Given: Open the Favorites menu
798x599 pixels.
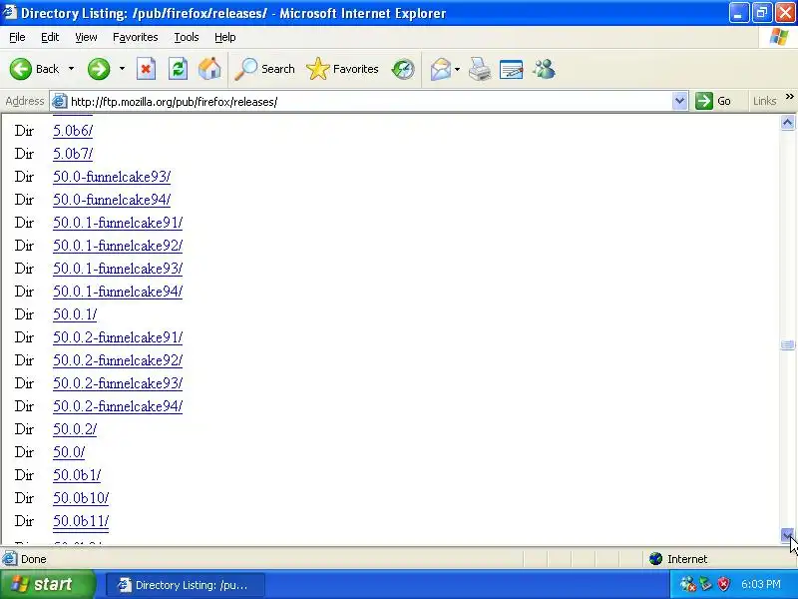Looking at the screenshot, I should point(135,37).
